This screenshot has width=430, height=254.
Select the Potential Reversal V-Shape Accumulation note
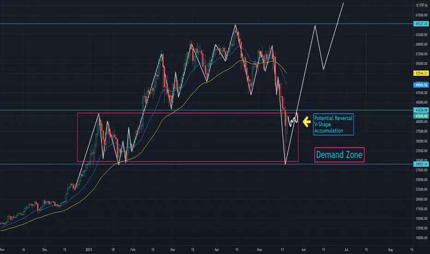pyautogui.click(x=333, y=124)
